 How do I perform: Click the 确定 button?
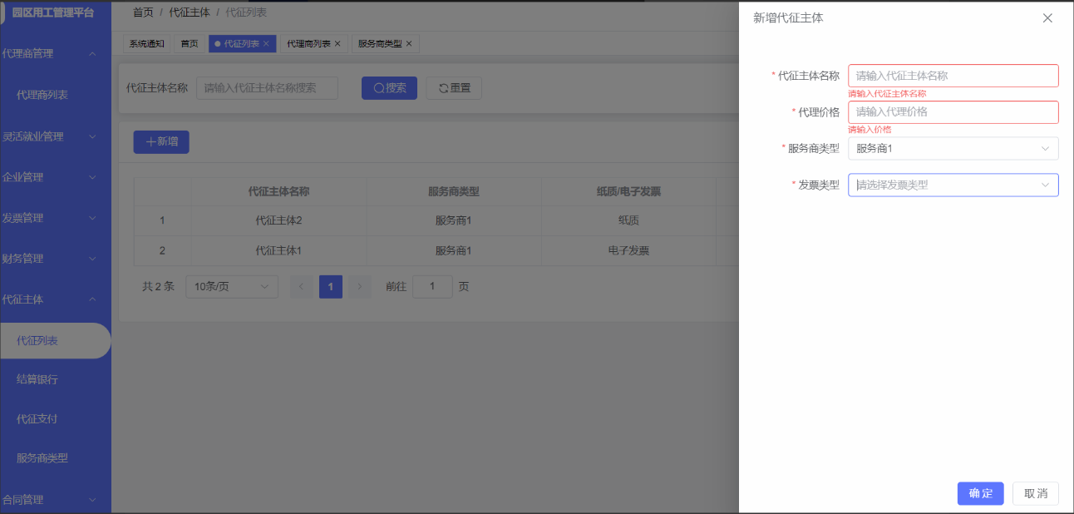coord(980,493)
